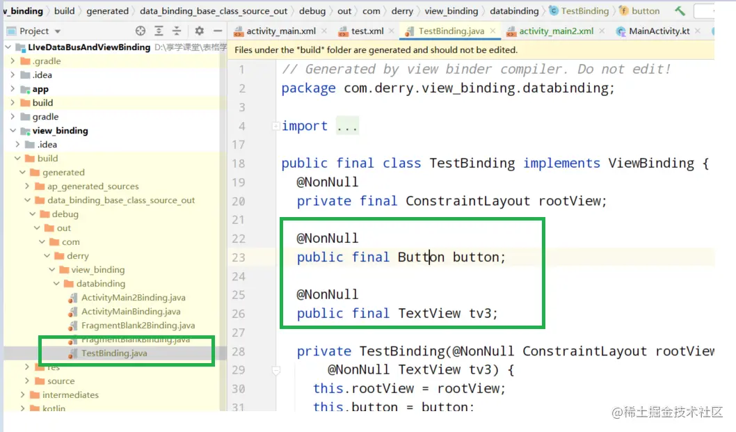Click 'package' keyword on line 2
Image resolution: width=736 pixels, height=432 pixels.
pyautogui.click(x=308, y=88)
